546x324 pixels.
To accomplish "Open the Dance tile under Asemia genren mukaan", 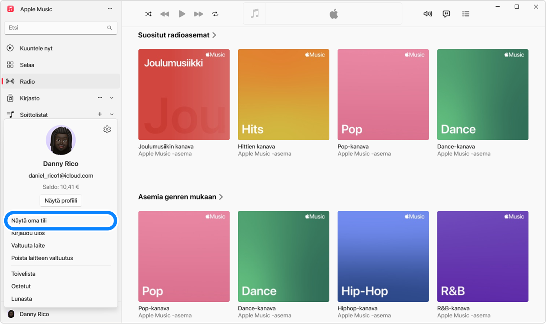I will tap(284, 257).
